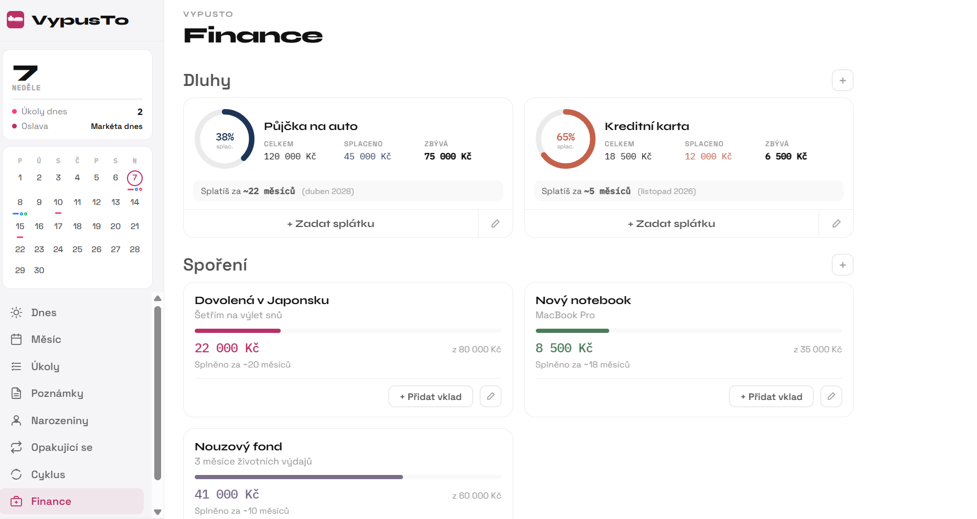
Task: Edit the Nový notebook goal with pencil icon
Action: (x=831, y=397)
